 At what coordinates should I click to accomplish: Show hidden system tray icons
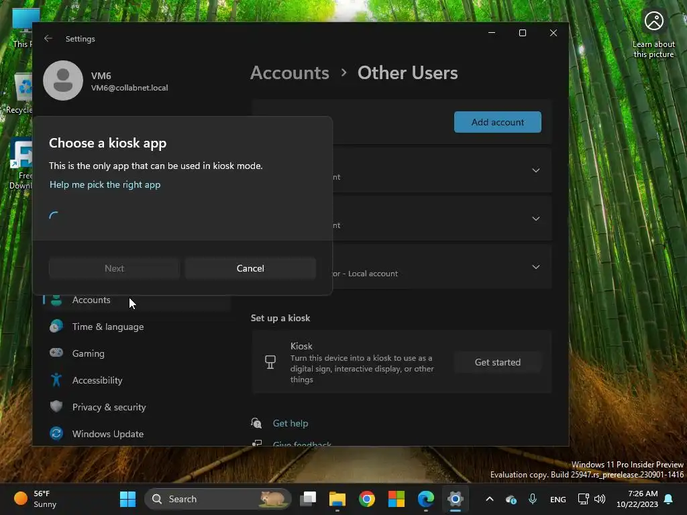(490, 499)
